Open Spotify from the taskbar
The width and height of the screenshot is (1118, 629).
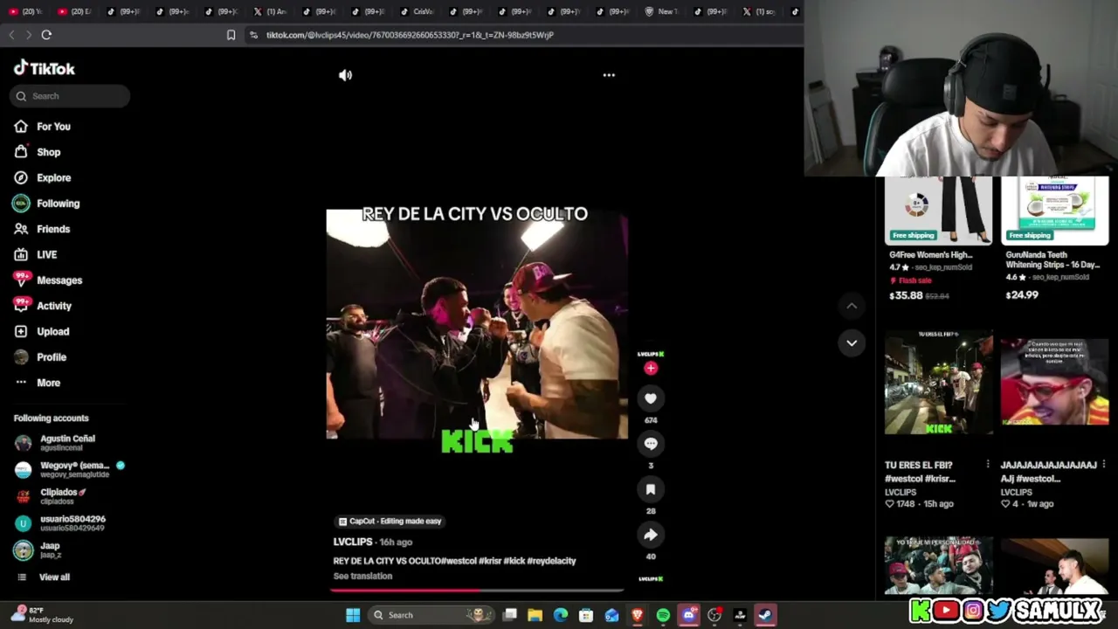pyautogui.click(x=663, y=615)
